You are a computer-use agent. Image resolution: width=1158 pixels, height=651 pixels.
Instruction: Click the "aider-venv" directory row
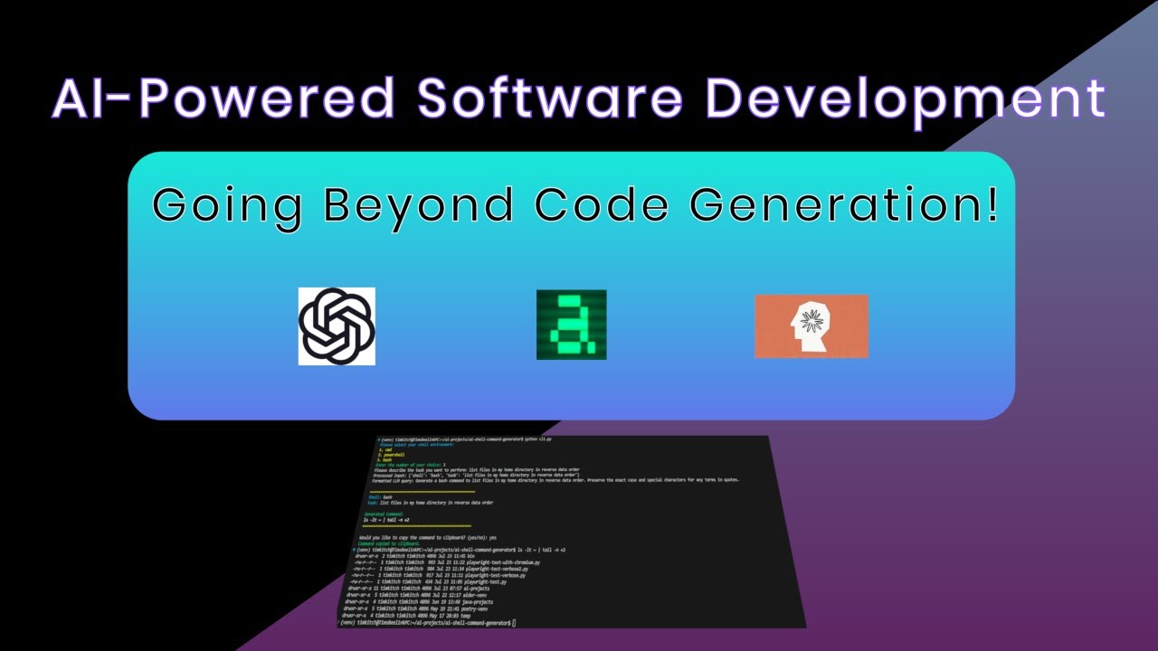416,595
